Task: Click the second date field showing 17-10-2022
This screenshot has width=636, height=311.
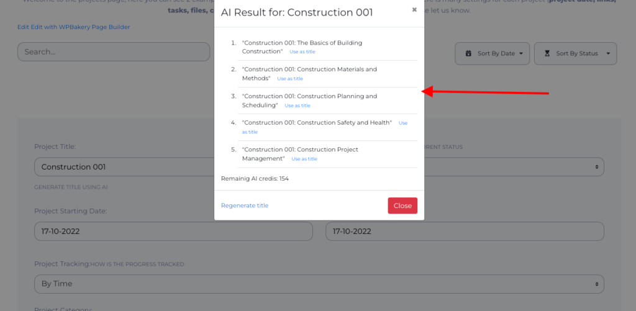Action: coord(465,231)
